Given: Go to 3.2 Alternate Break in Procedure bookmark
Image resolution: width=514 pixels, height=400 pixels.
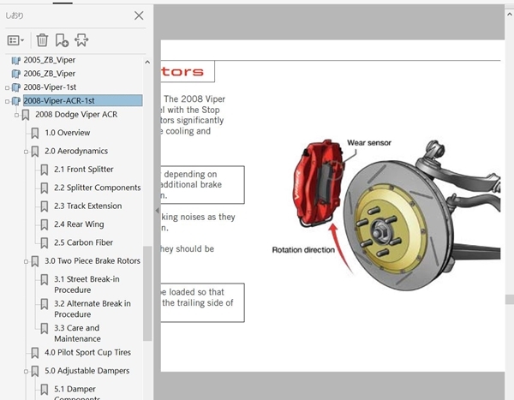Looking at the screenshot, I should [x=93, y=309].
